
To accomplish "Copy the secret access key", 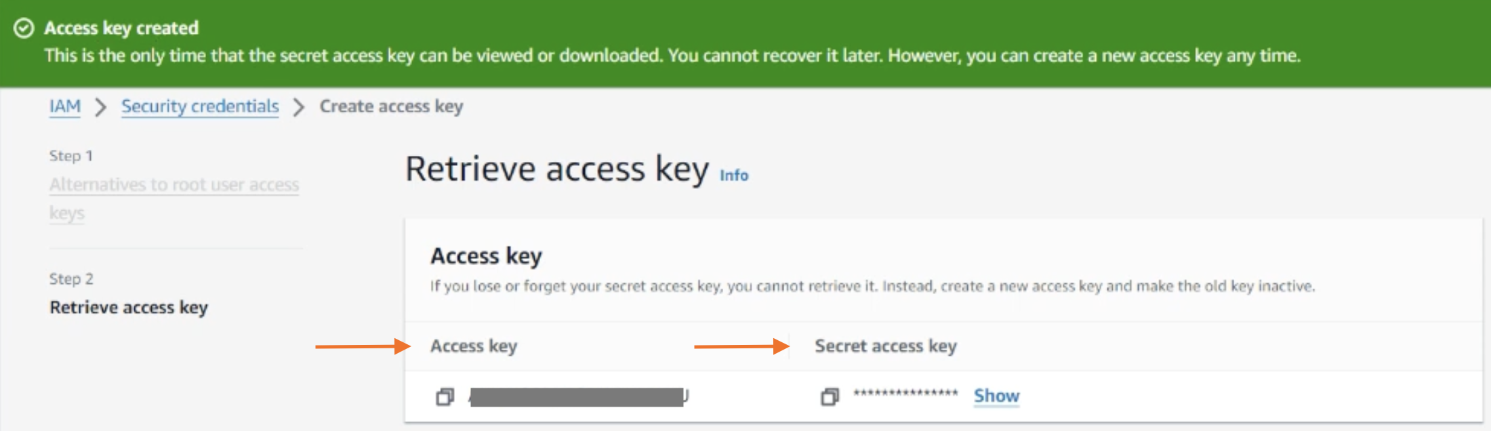I will 830,396.
